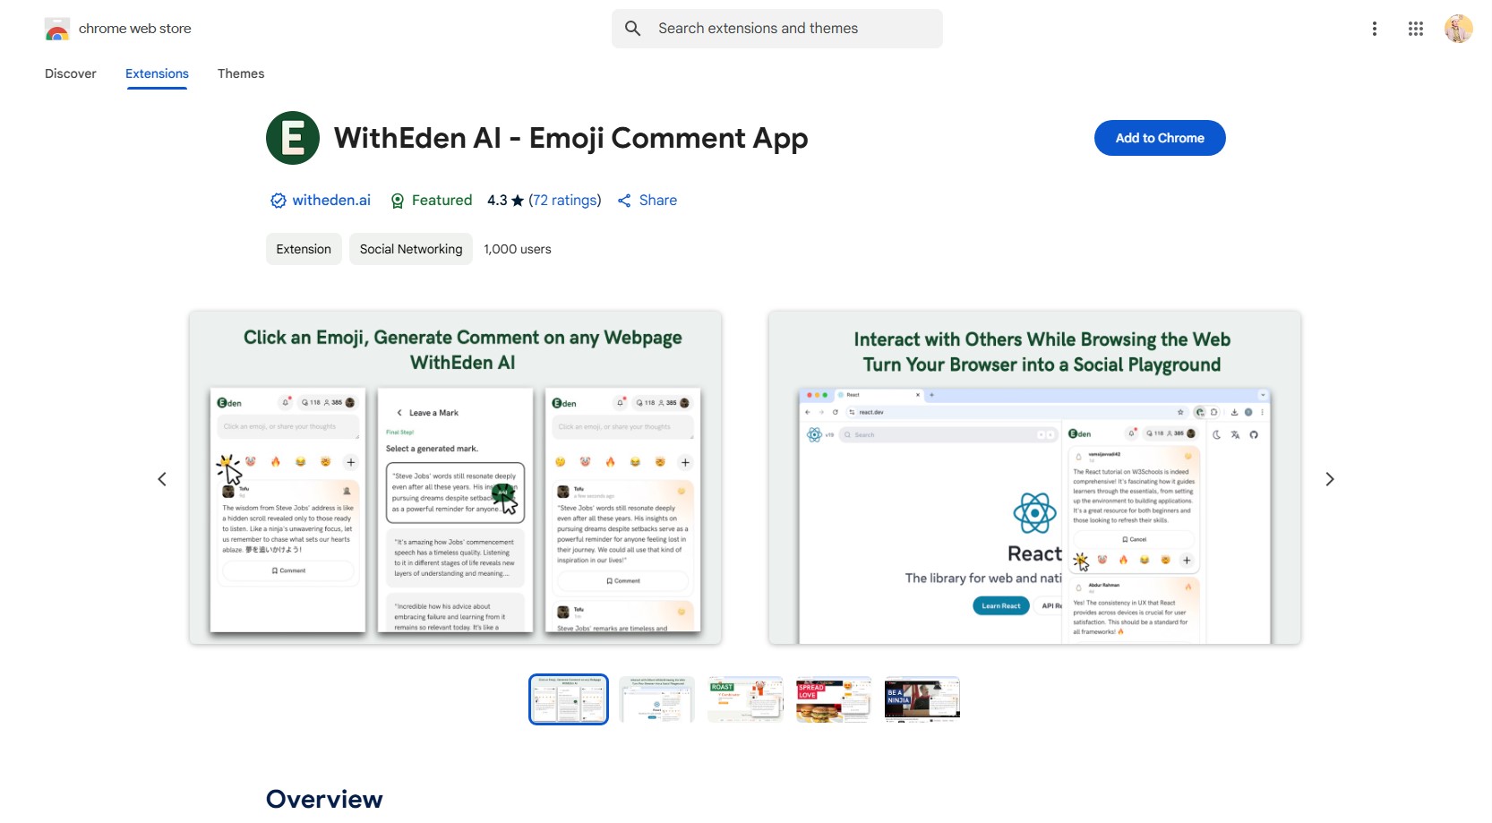1492x823 pixels.
Task: Switch to the Themes tab
Action: 241,73
